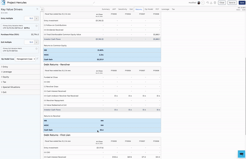Open the Sensitivity tab
The image size is (246, 159).
[123, 9]
